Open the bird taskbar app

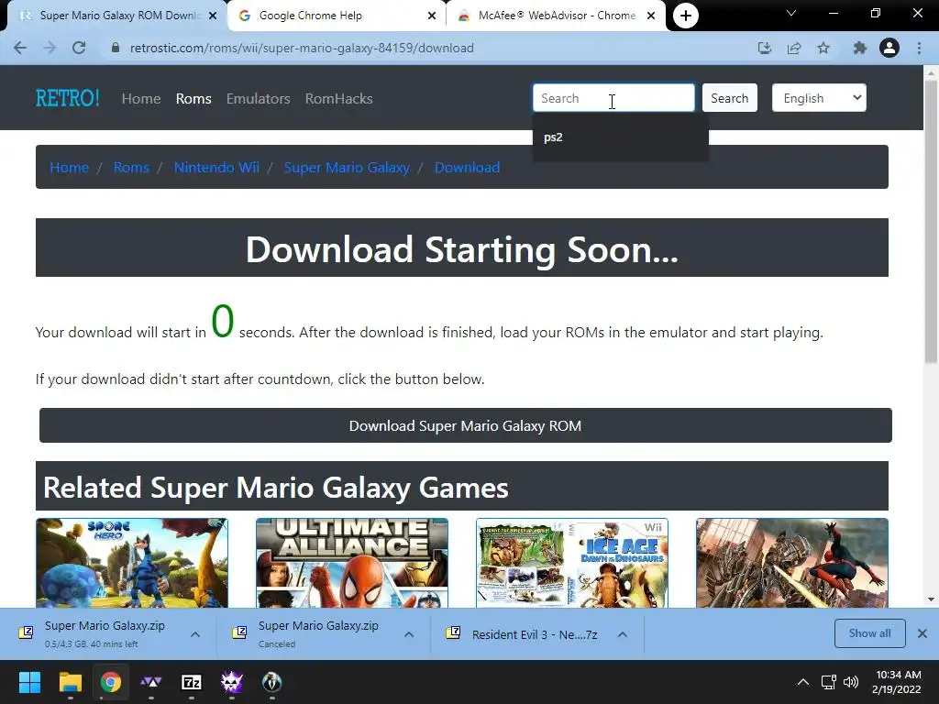(x=271, y=682)
